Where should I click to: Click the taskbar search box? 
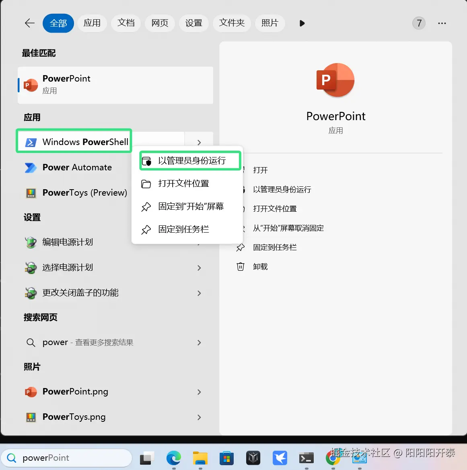[67, 458]
